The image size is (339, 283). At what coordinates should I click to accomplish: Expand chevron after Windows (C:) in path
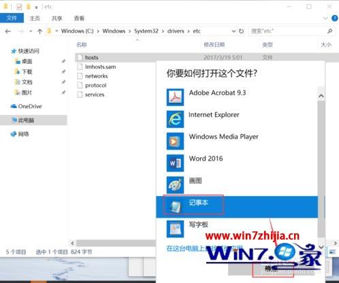[98, 31]
